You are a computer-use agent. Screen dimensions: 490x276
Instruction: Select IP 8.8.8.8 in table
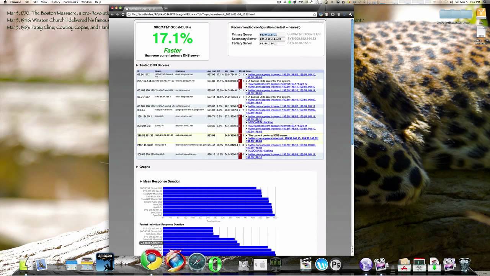141,110
